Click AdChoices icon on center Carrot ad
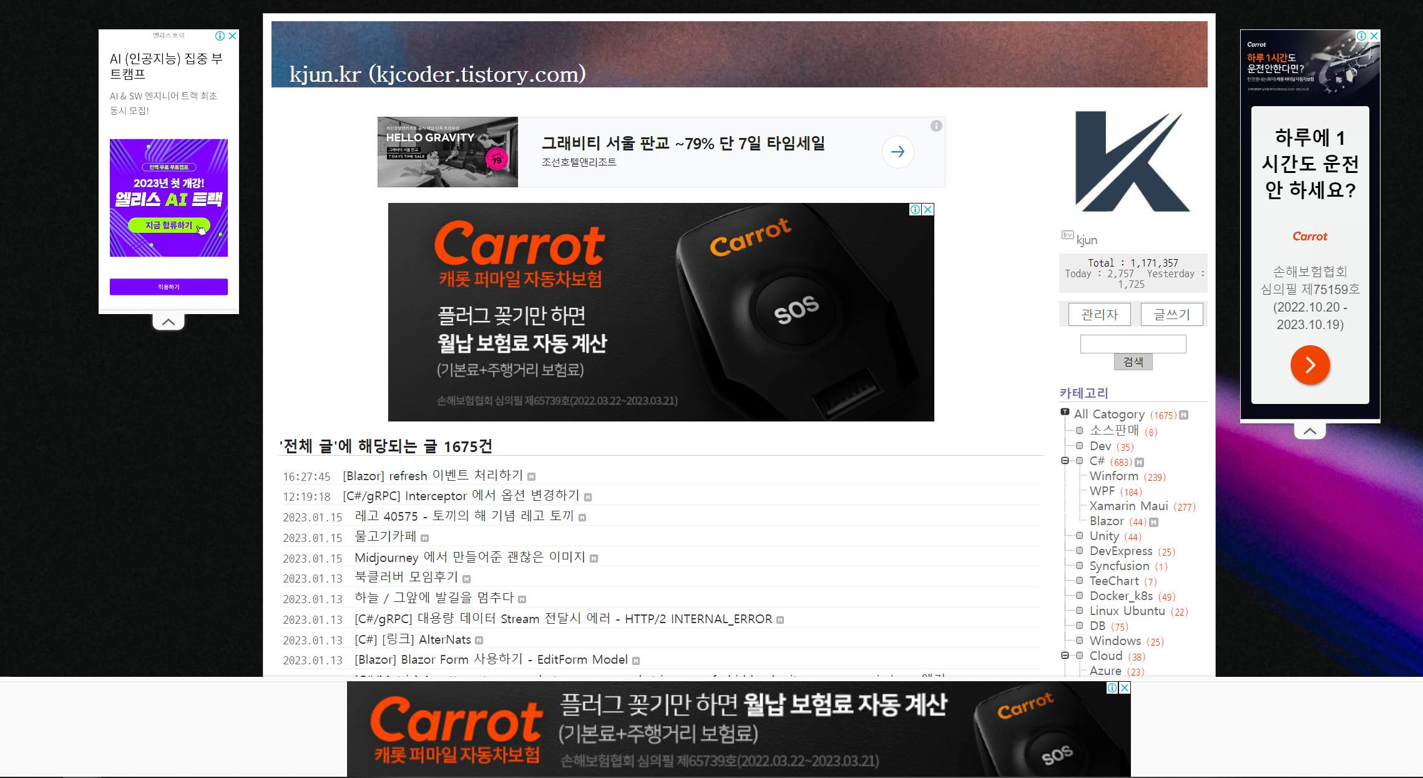The height and width of the screenshot is (778, 1423). coord(915,209)
